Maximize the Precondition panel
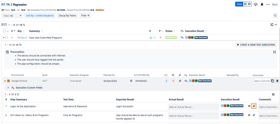The height and width of the screenshot is (124, 280). tap(275, 52)
